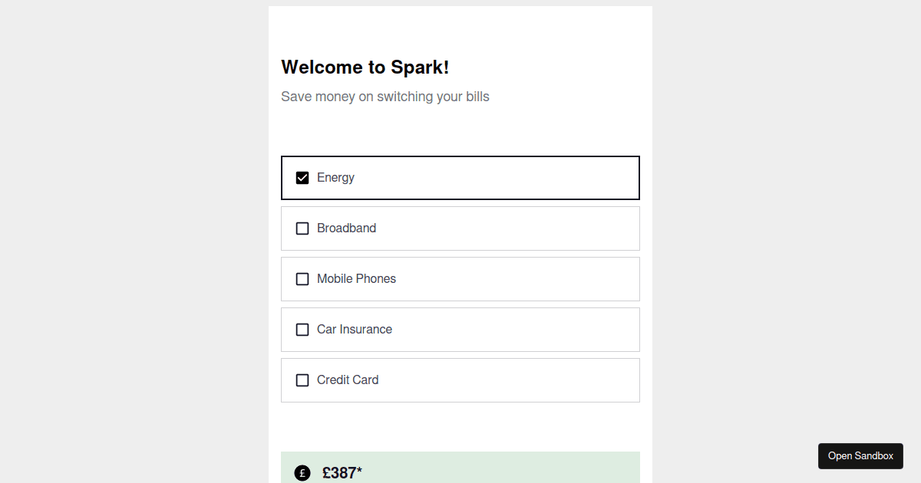Screen dimensions: 921x483
Task: Click the Broadband option row
Action: [460, 228]
